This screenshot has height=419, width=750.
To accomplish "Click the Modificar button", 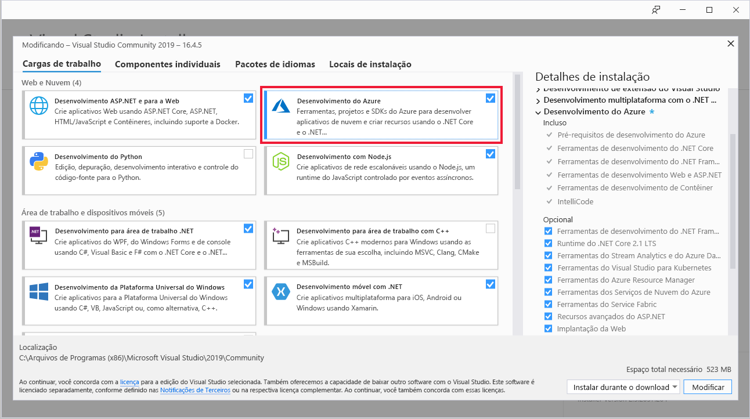I will coord(708,387).
